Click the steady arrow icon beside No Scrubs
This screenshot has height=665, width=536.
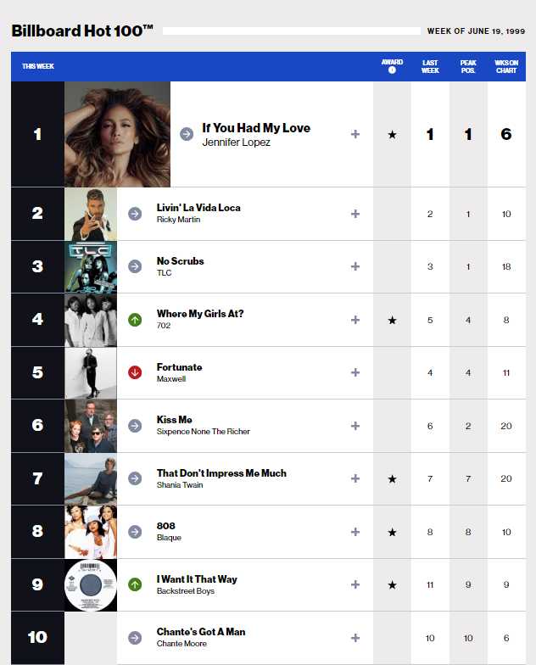click(135, 266)
